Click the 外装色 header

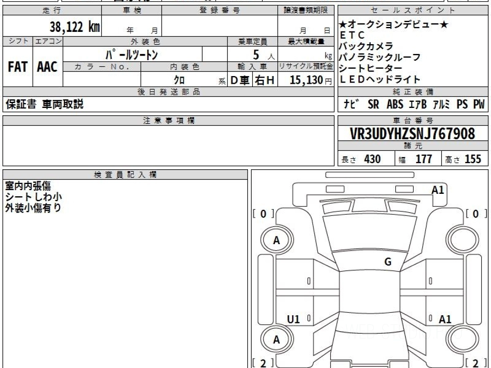(145, 42)
